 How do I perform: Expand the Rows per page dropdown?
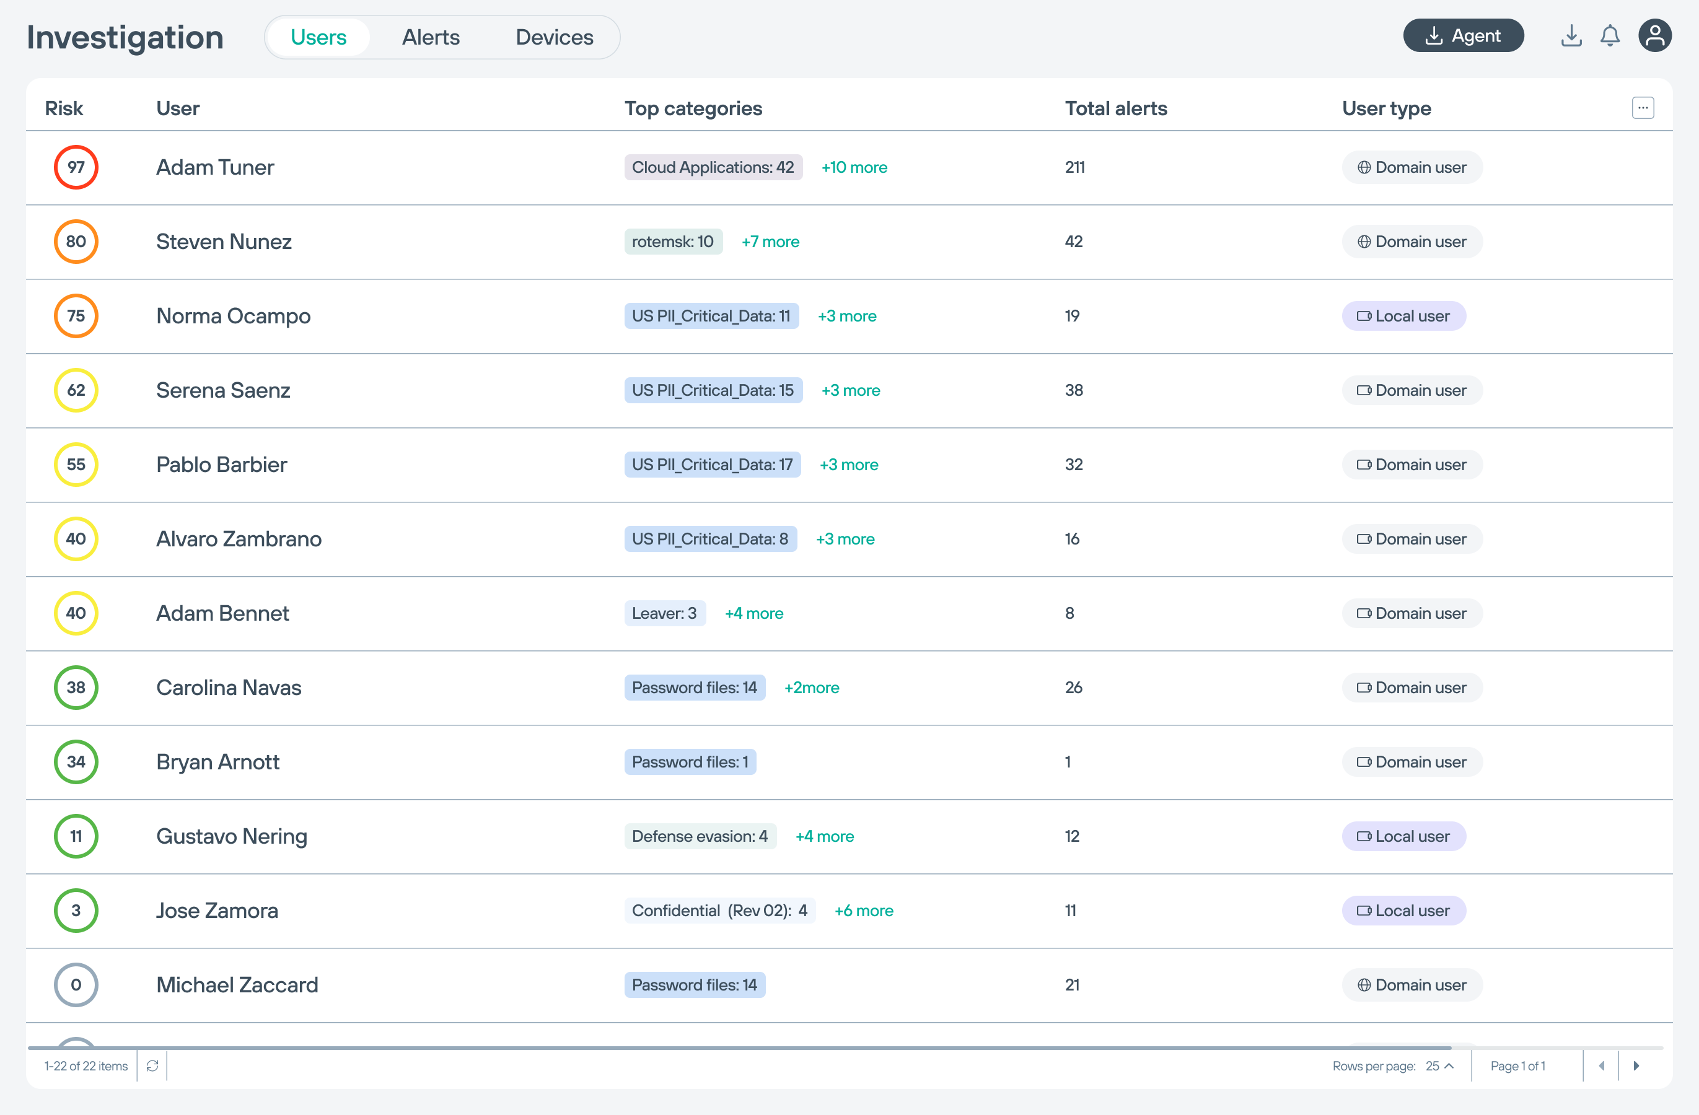coord(1439,1065)
